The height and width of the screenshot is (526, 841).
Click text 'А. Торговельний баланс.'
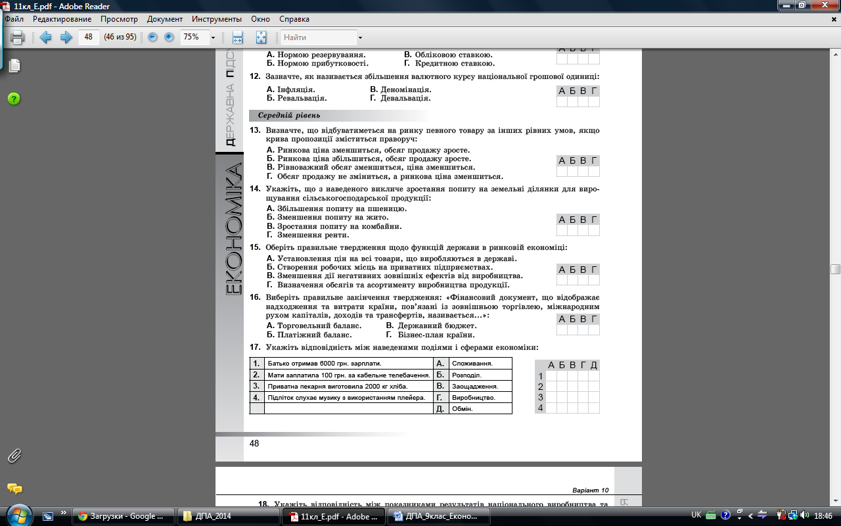click(x=314, y=325)
